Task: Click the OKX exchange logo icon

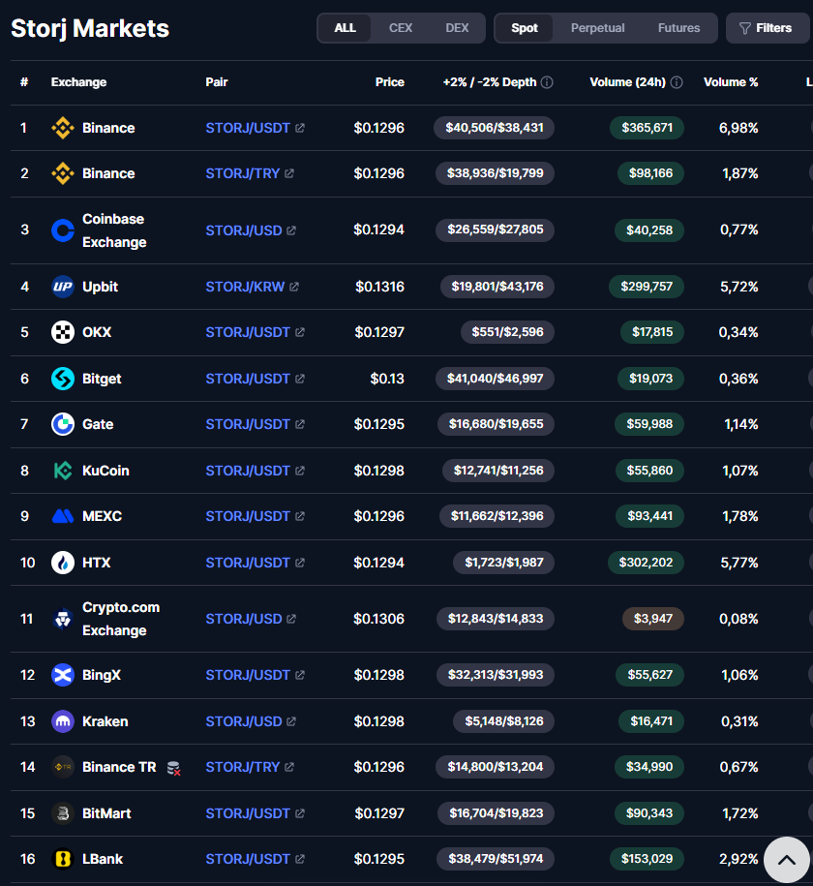Action: pyautogui.click(x=63, y=332)
